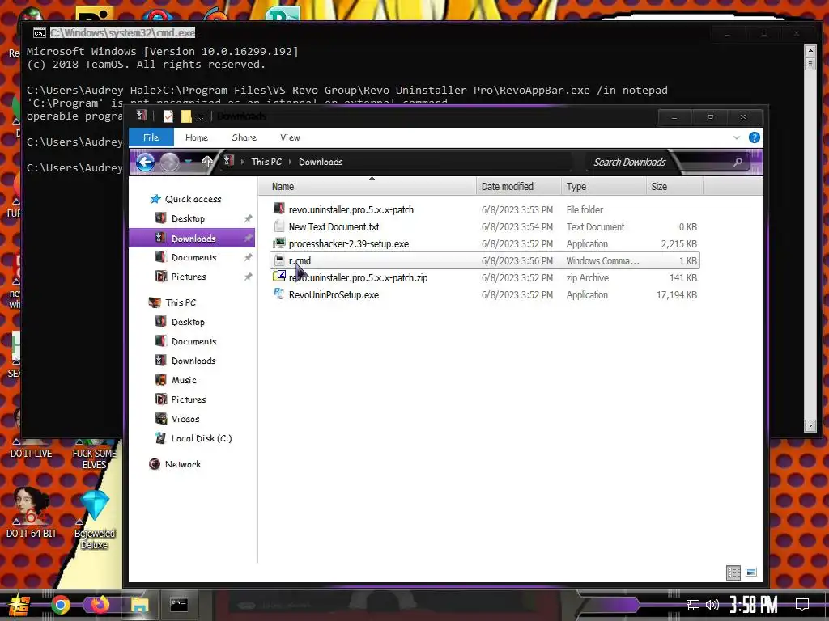829x621 pixels.
Task: Expand the breadcrumb root arrow
Action: click(x=243, y=162)
